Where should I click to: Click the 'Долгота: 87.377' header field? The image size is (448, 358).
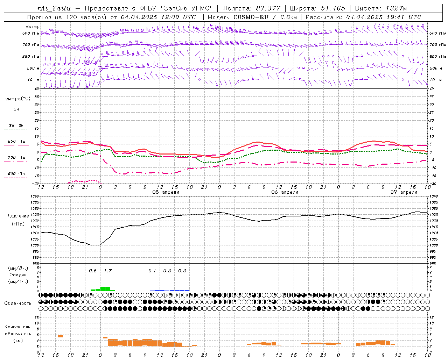click(252, 8)
